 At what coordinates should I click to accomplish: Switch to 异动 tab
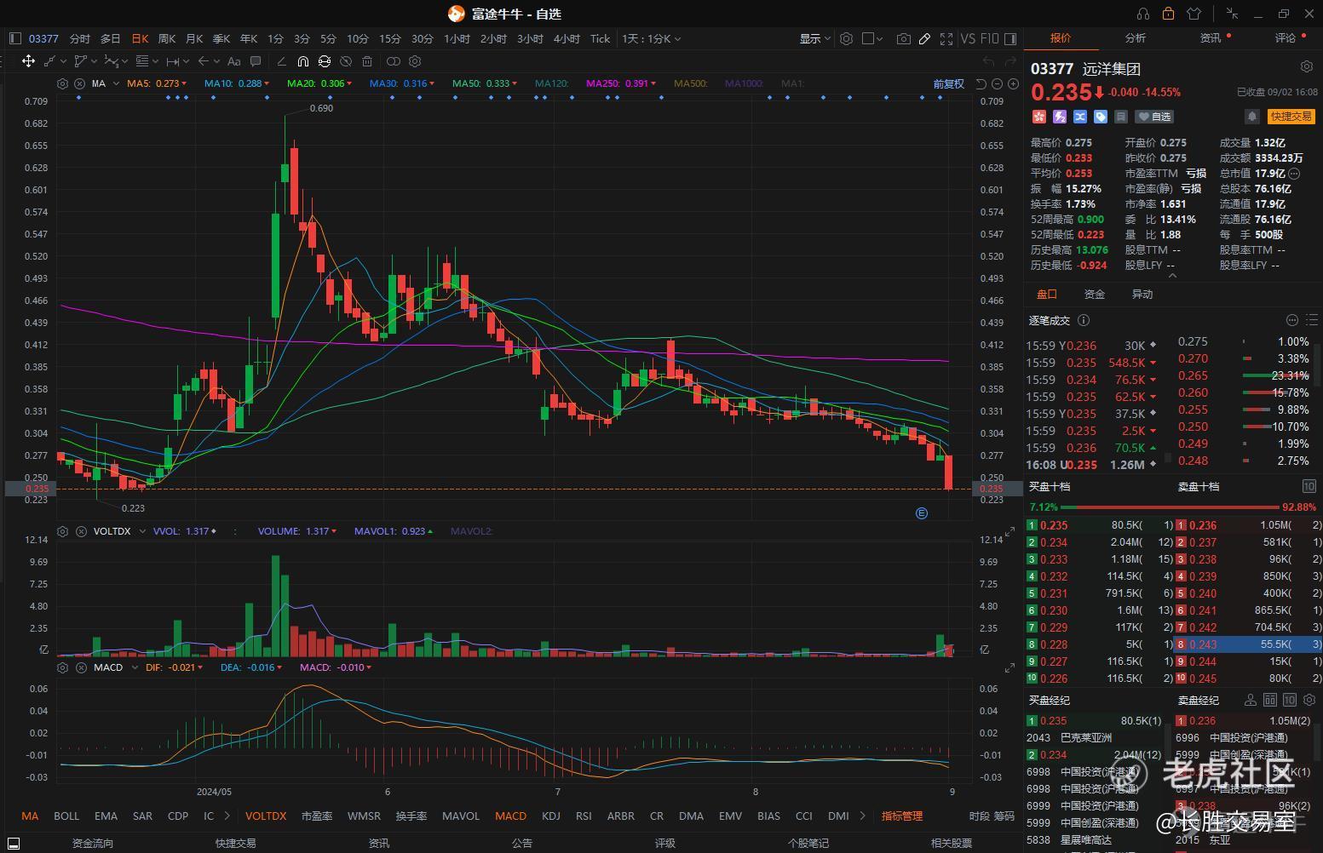pos(1142,294)
